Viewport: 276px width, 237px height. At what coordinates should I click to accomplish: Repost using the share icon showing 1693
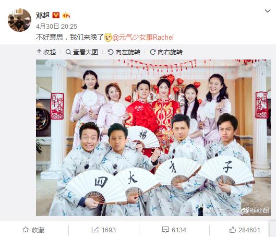(104, 230)
